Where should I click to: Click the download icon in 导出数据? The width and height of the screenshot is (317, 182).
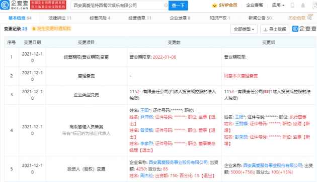click(266, 30)
